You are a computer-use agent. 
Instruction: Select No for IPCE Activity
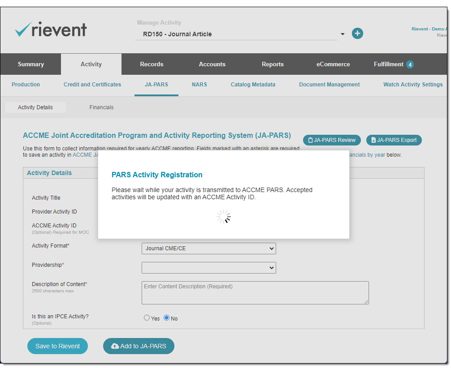[x=166, y=318]
